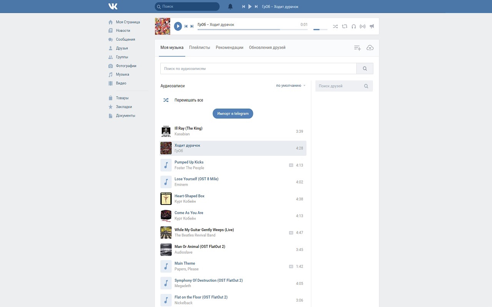Go to next track in main player

tap(192, 26)
